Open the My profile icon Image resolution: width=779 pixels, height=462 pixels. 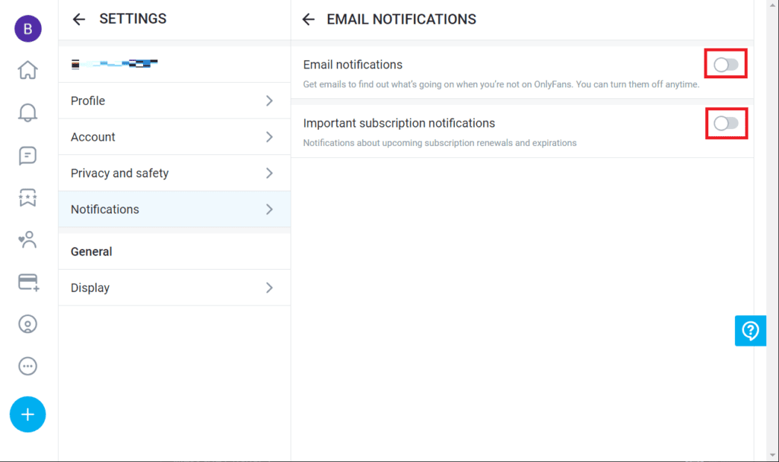[27, 324]
